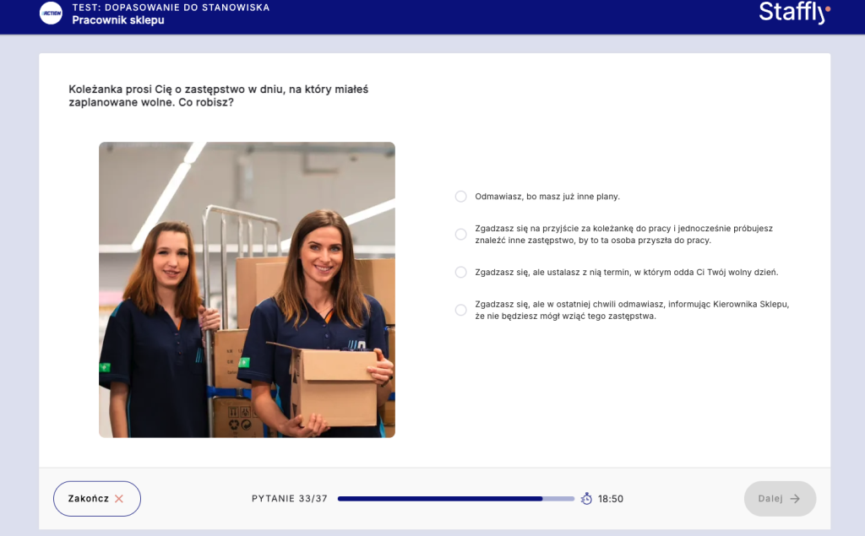The width and height of the screenshot is (865, 536).
Task: Go to next question with Dalej
Action: tap(779, 499)
